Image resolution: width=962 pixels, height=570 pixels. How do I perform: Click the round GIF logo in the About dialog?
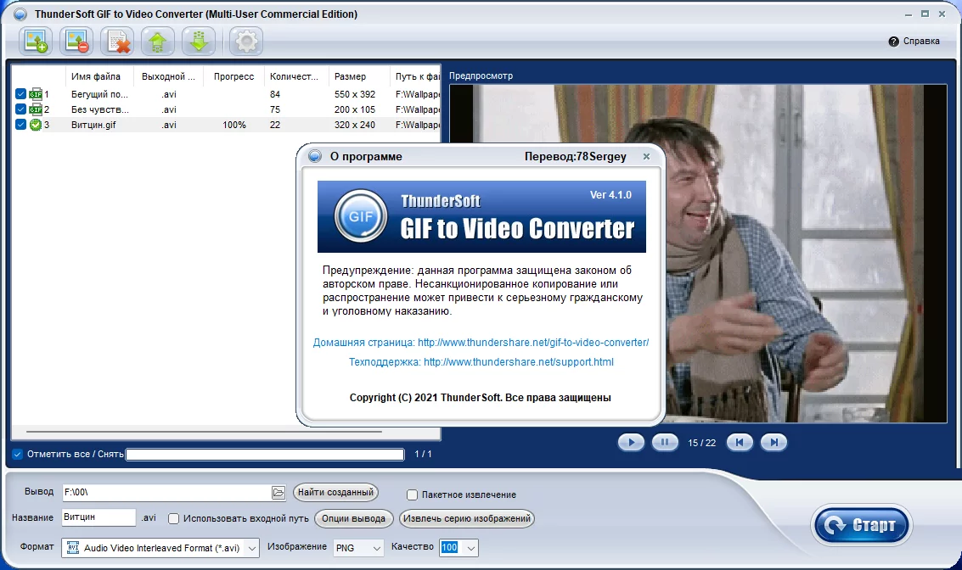(361, 216)
